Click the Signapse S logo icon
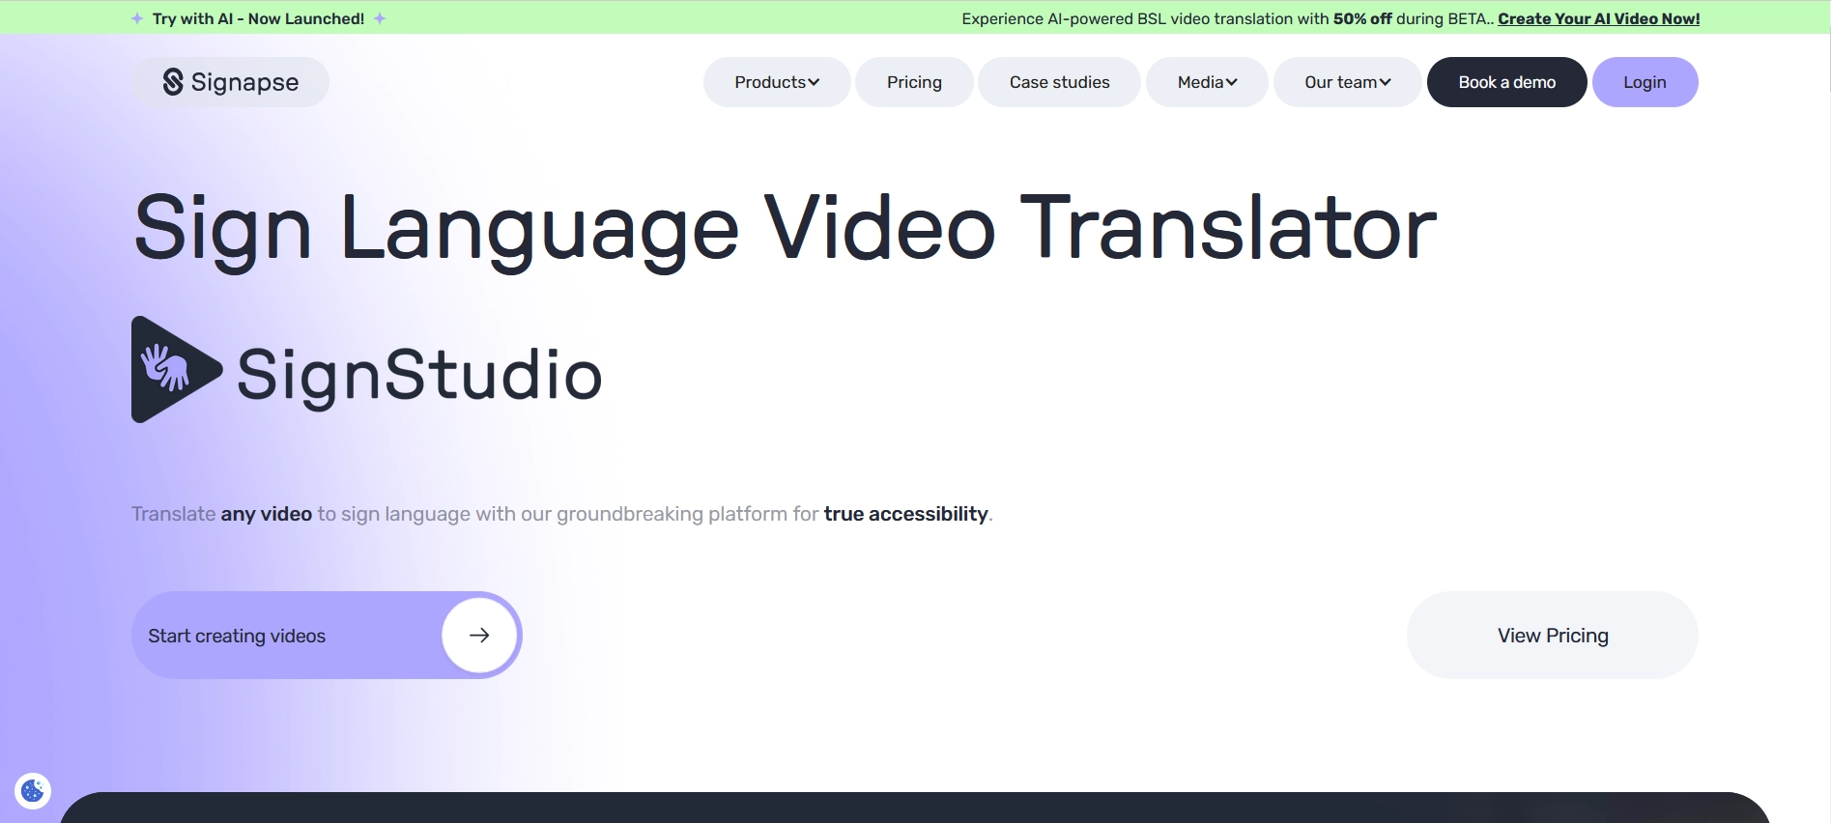 click(172, 82)
